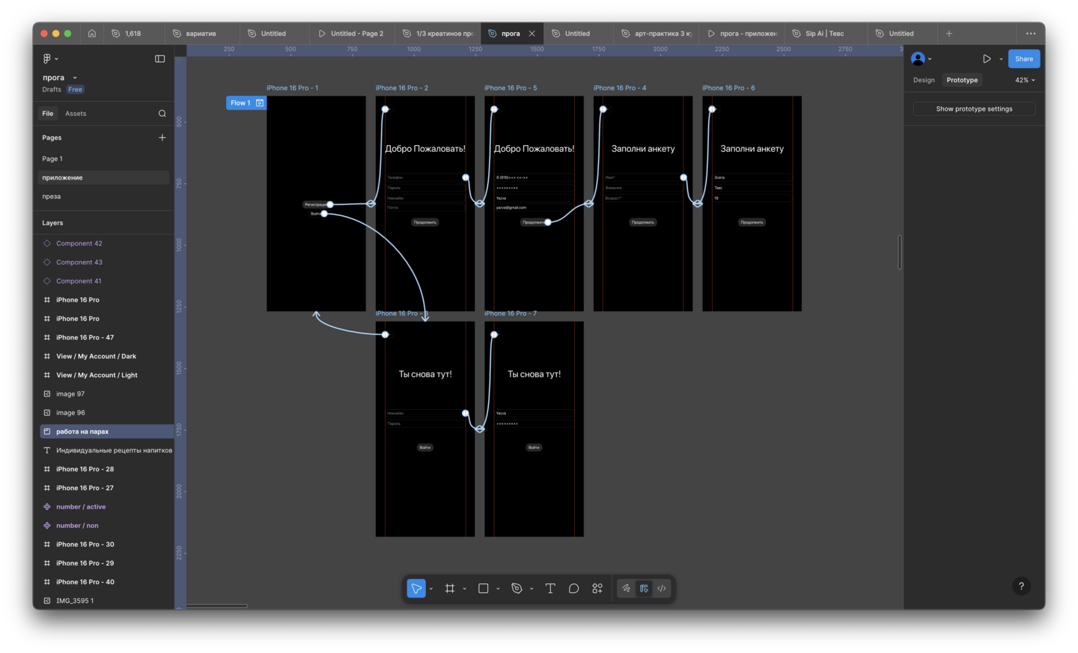This screenshot has width=1078, height=653.
Task: Open the 42% zoom dropdown
Action: pyautogui.click(x=1025, y=80)
